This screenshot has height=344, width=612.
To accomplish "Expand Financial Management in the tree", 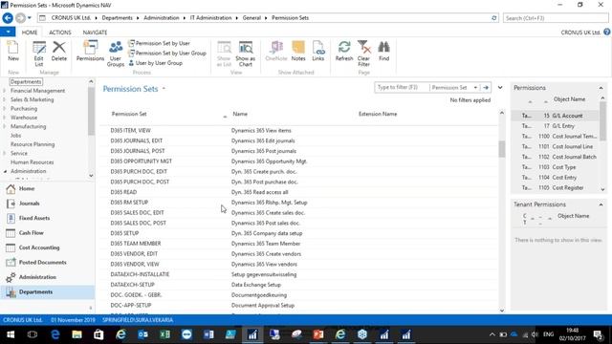I will tap(4, 91).
